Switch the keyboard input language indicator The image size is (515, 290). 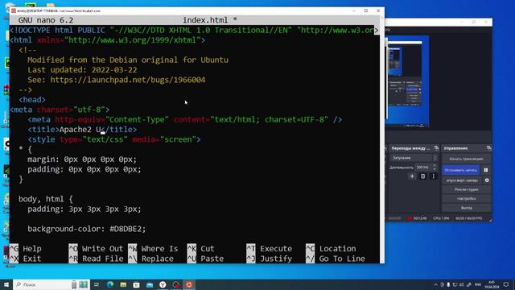478,284
